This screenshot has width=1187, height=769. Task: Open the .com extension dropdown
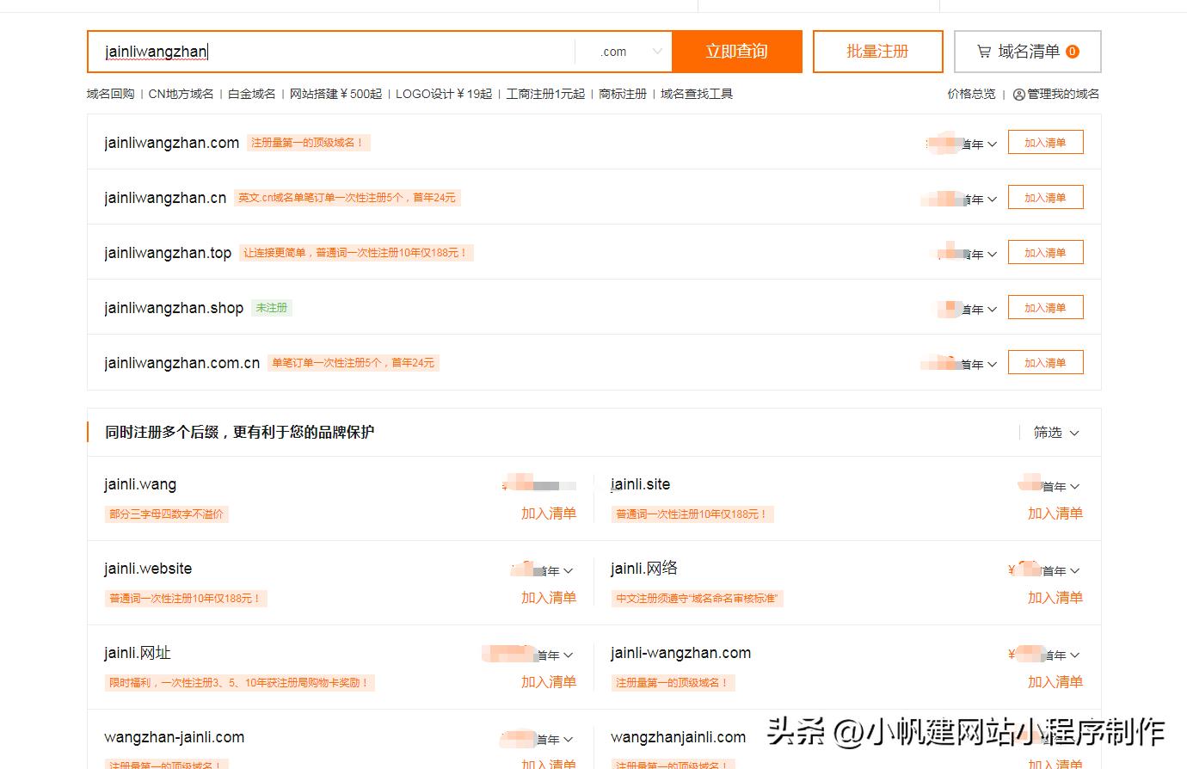624,51
